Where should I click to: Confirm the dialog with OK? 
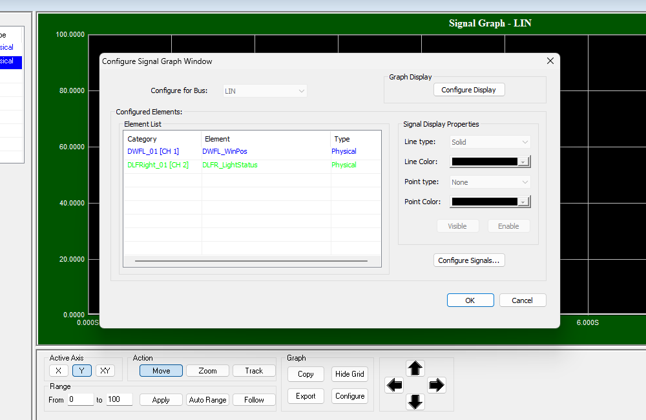[x=470, y=300]
